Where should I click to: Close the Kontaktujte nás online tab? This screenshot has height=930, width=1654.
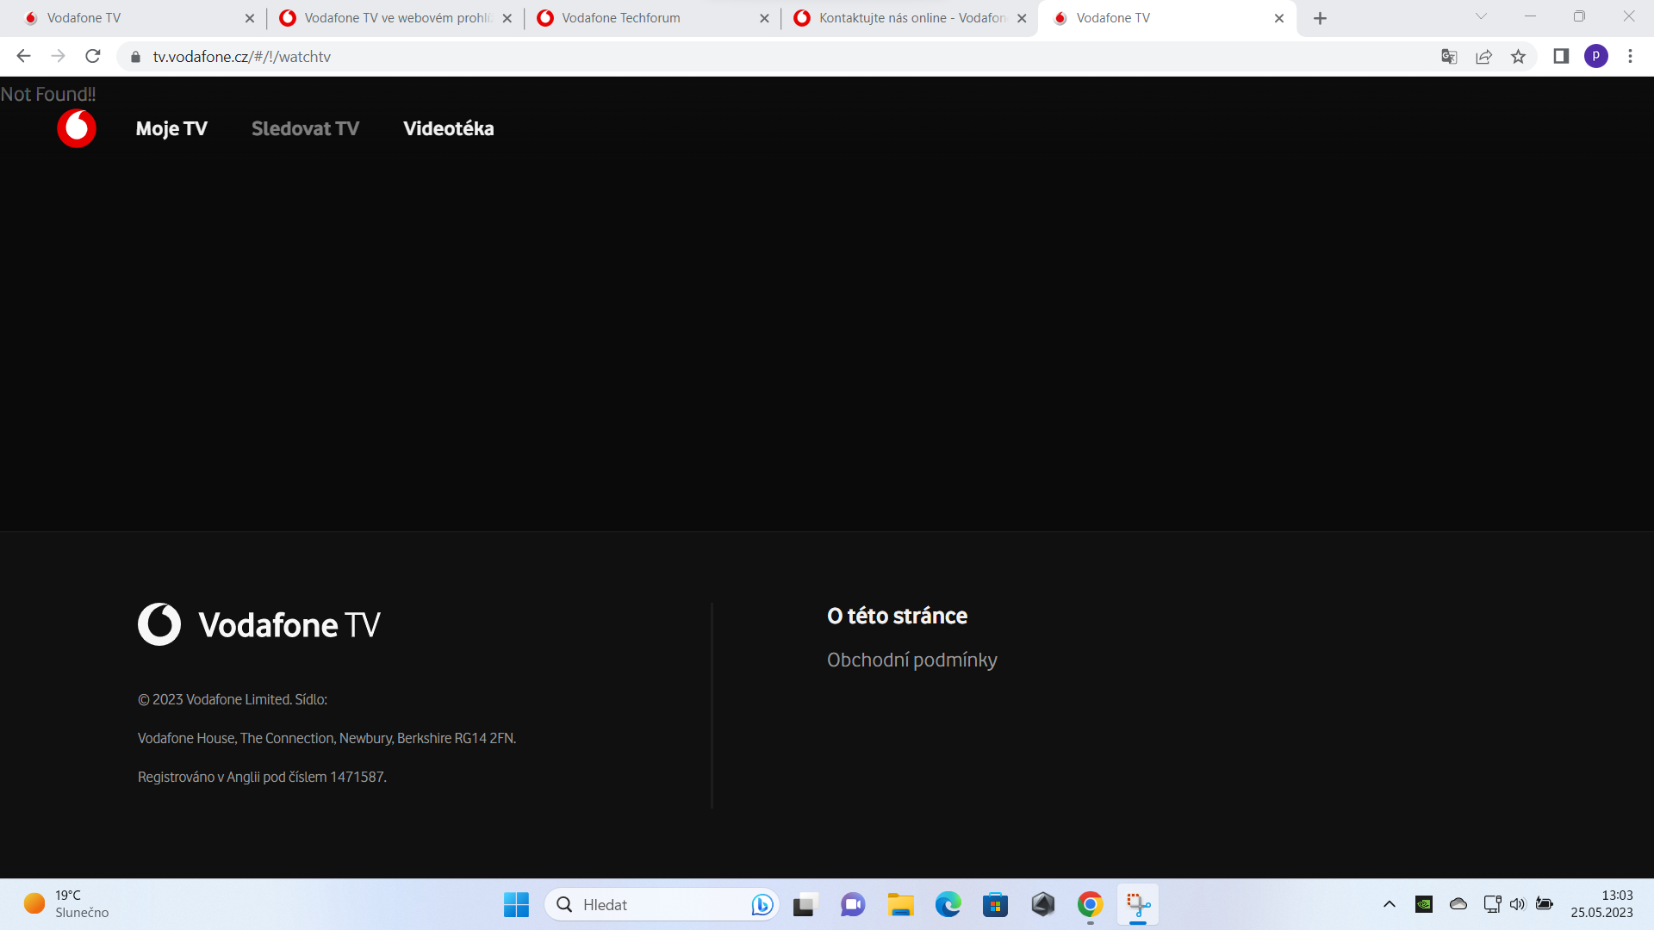point(1022,18)
